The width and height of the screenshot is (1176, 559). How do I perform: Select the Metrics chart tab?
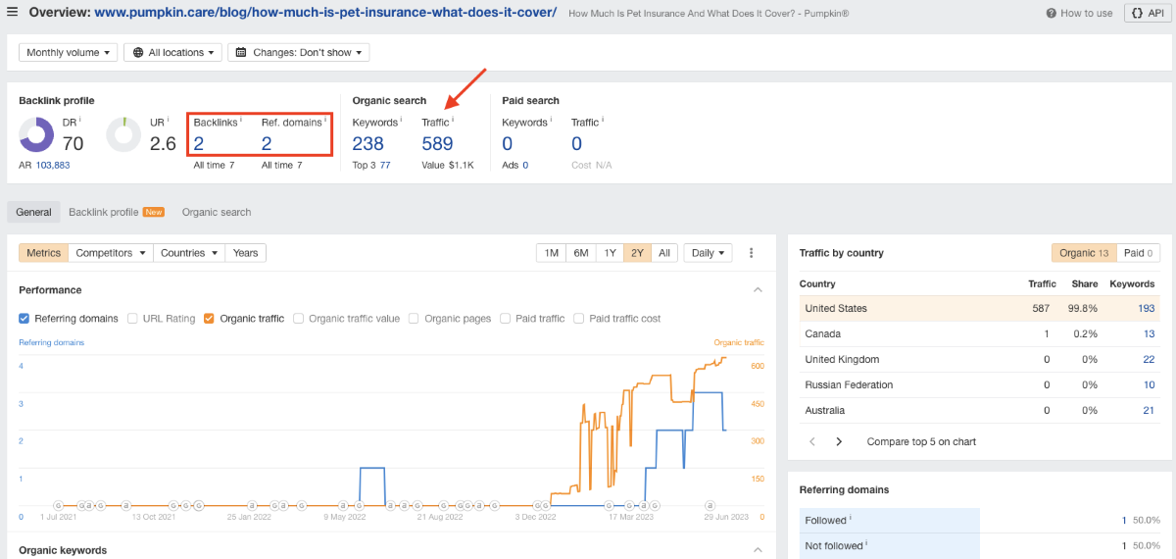(43, 253)
